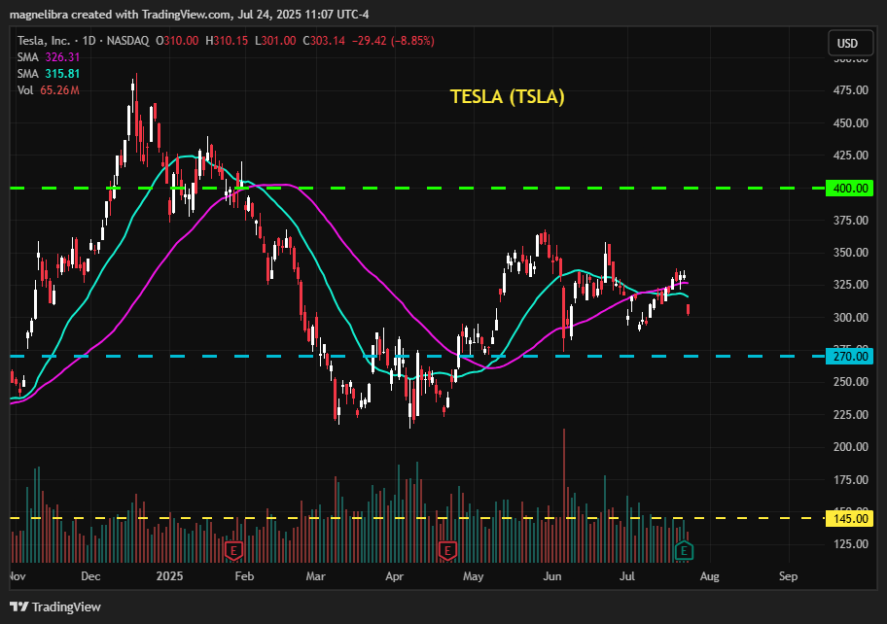887x624 pixels.
Task: Click the February earnings E marker
Action: point(233,550)
